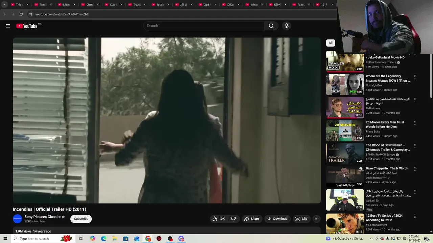Click the Download button

[x=277, y=219]
